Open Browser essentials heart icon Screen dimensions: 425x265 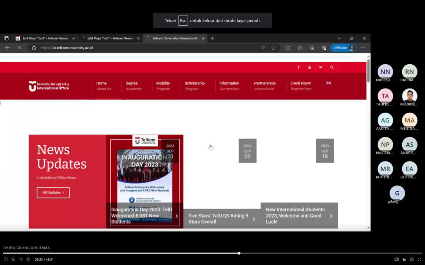[x=324, y=48]
